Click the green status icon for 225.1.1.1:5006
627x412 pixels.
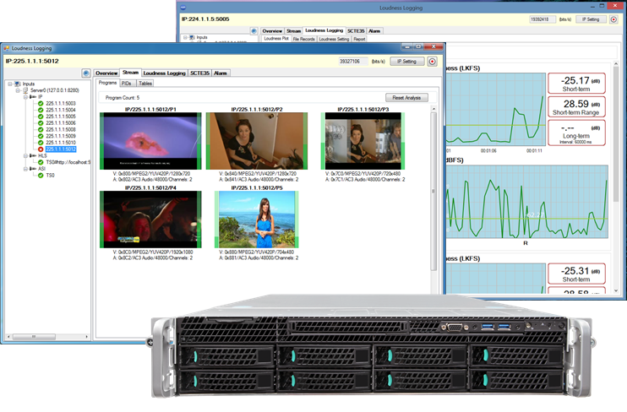point(41,123)
